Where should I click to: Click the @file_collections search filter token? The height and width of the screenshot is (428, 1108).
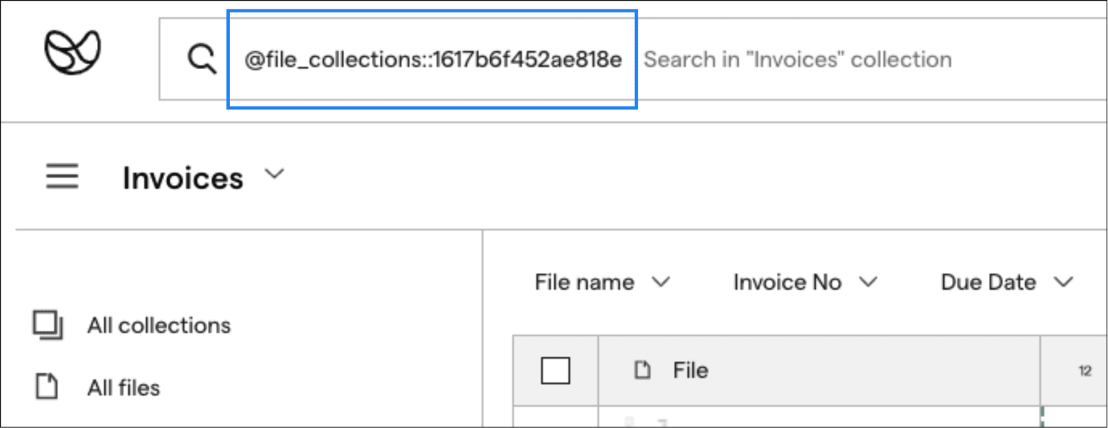pyautogui.click(x=433, y=60)
